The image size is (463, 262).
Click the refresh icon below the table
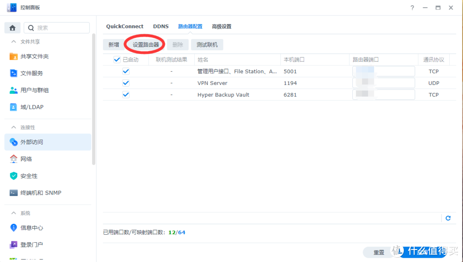click(x=448, y=218)
